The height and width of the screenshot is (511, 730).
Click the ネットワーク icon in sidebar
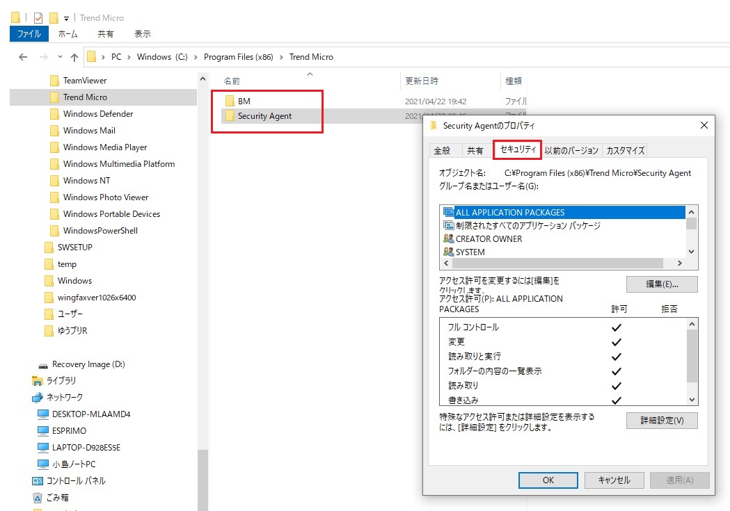[x=38, y=398]
